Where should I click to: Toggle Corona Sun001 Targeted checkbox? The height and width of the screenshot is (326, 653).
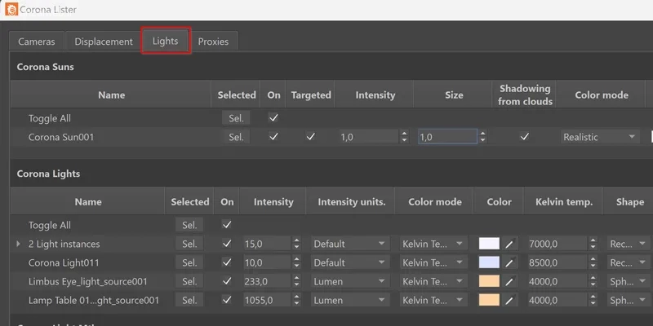click(x=310, y=137)
